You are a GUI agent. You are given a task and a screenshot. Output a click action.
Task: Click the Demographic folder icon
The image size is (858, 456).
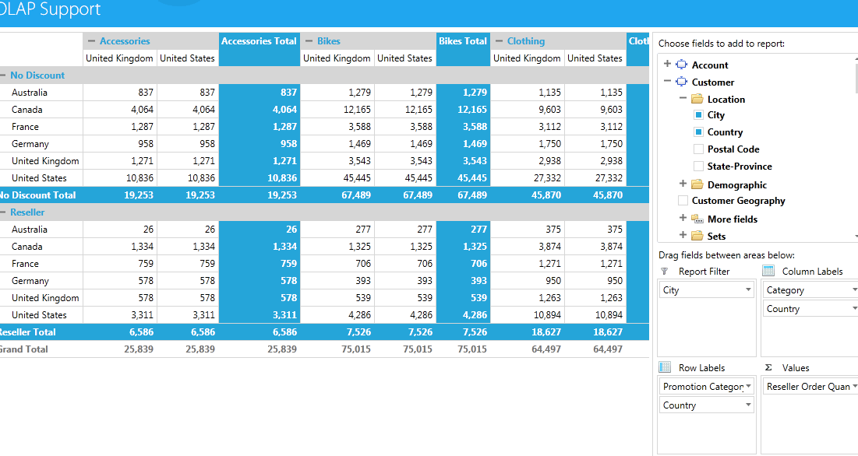(x=697, y=184)
